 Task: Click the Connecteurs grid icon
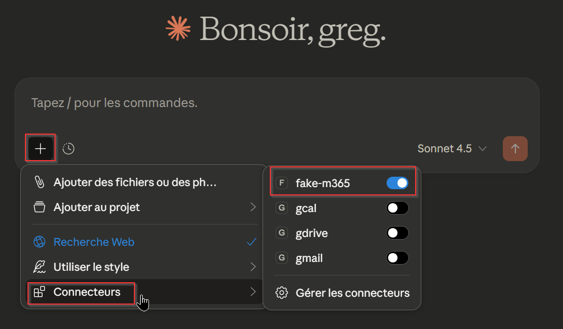click(x=39, y=292)
